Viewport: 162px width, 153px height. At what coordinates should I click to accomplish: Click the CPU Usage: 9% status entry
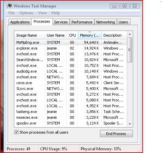pos(54,149)
